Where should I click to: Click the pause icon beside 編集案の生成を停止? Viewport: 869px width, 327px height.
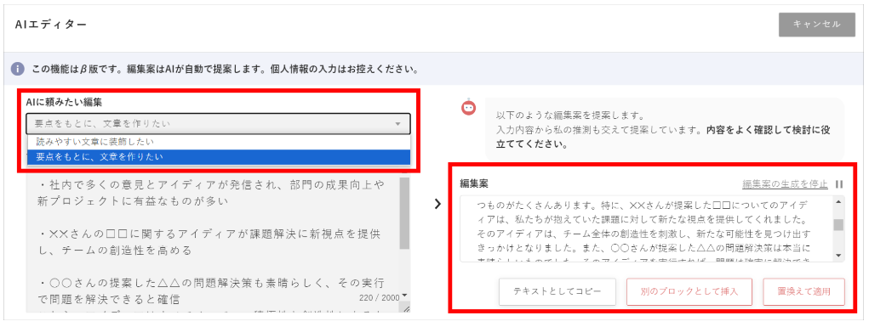pyautogui.click(x=839, y=184)
